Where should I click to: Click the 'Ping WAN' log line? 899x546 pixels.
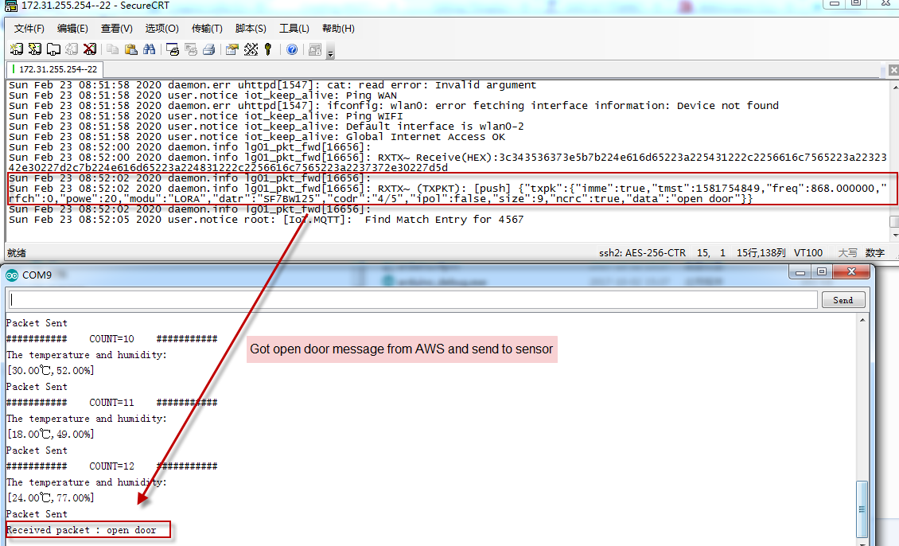click(x=203, y=96)
